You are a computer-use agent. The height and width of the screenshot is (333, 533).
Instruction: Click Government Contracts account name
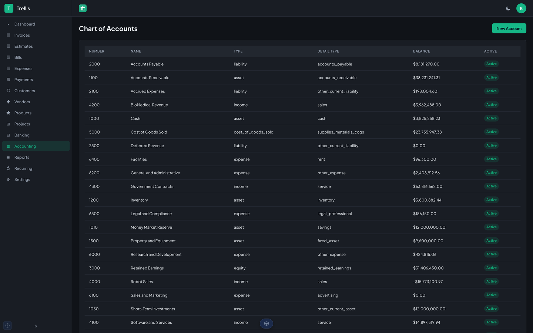(x=152, y=186)
